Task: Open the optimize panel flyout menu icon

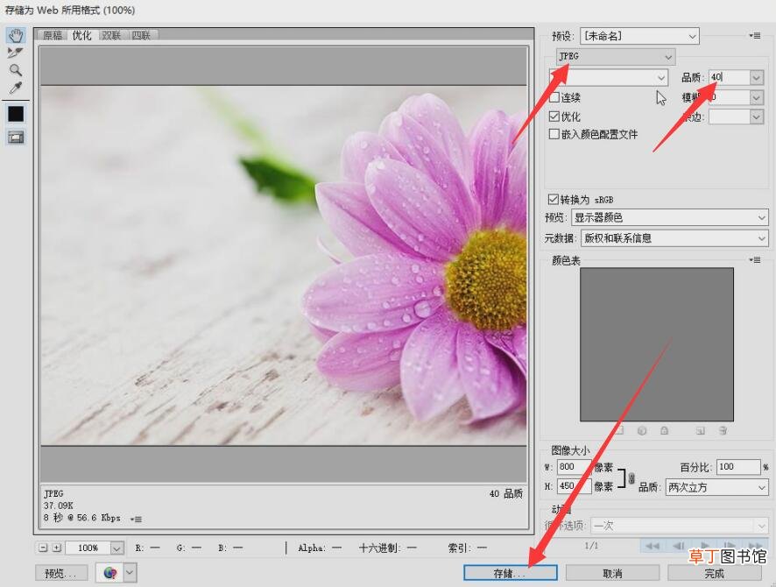Action: click(755, 36)
